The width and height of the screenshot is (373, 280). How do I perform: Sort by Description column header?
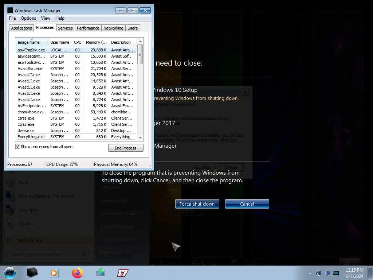[x=122, y=42]
